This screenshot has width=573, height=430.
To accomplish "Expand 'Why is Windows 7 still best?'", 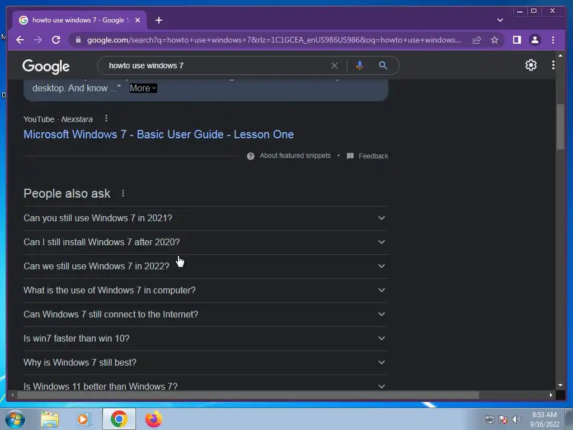I will pos(205,363).
